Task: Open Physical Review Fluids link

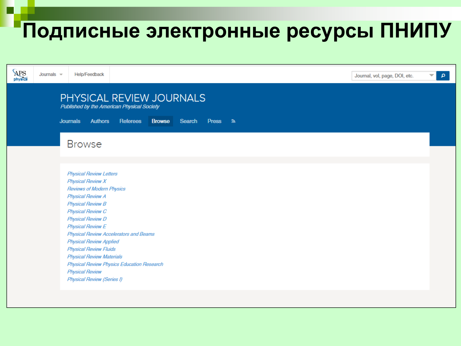Action: pyautogui.click(x=91, y=249)
